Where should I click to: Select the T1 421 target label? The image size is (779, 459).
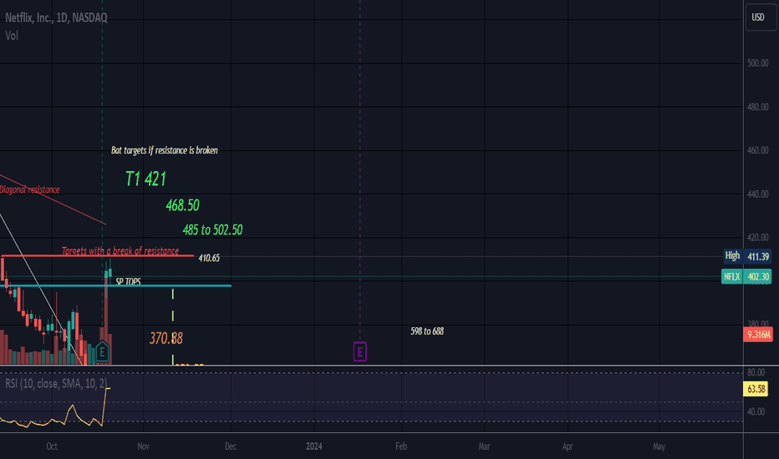pos(145,179)
